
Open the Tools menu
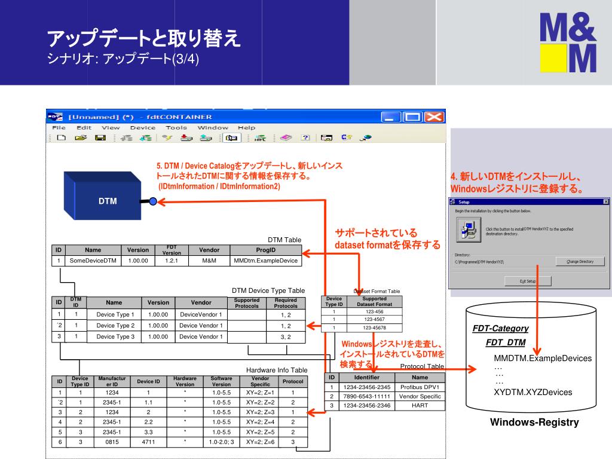pyautogui.click(x=176, y=128)
